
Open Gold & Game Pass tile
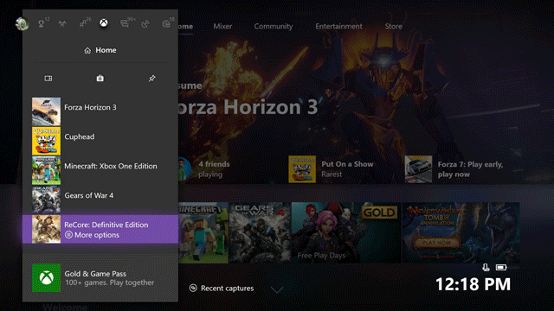100,278
